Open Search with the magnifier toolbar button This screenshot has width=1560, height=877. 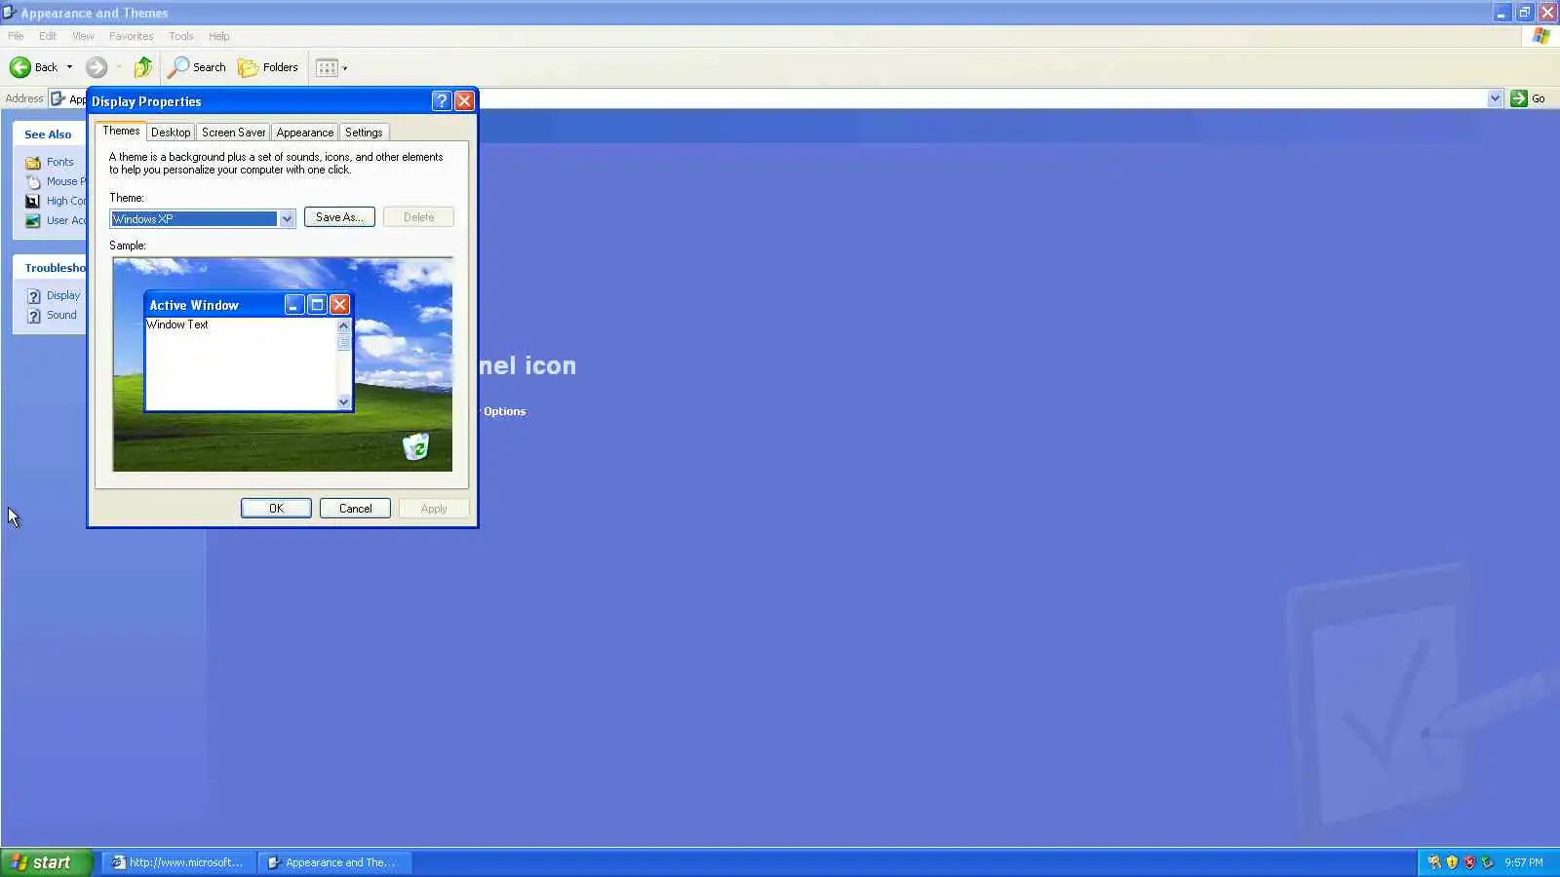[x=197, y=67]
